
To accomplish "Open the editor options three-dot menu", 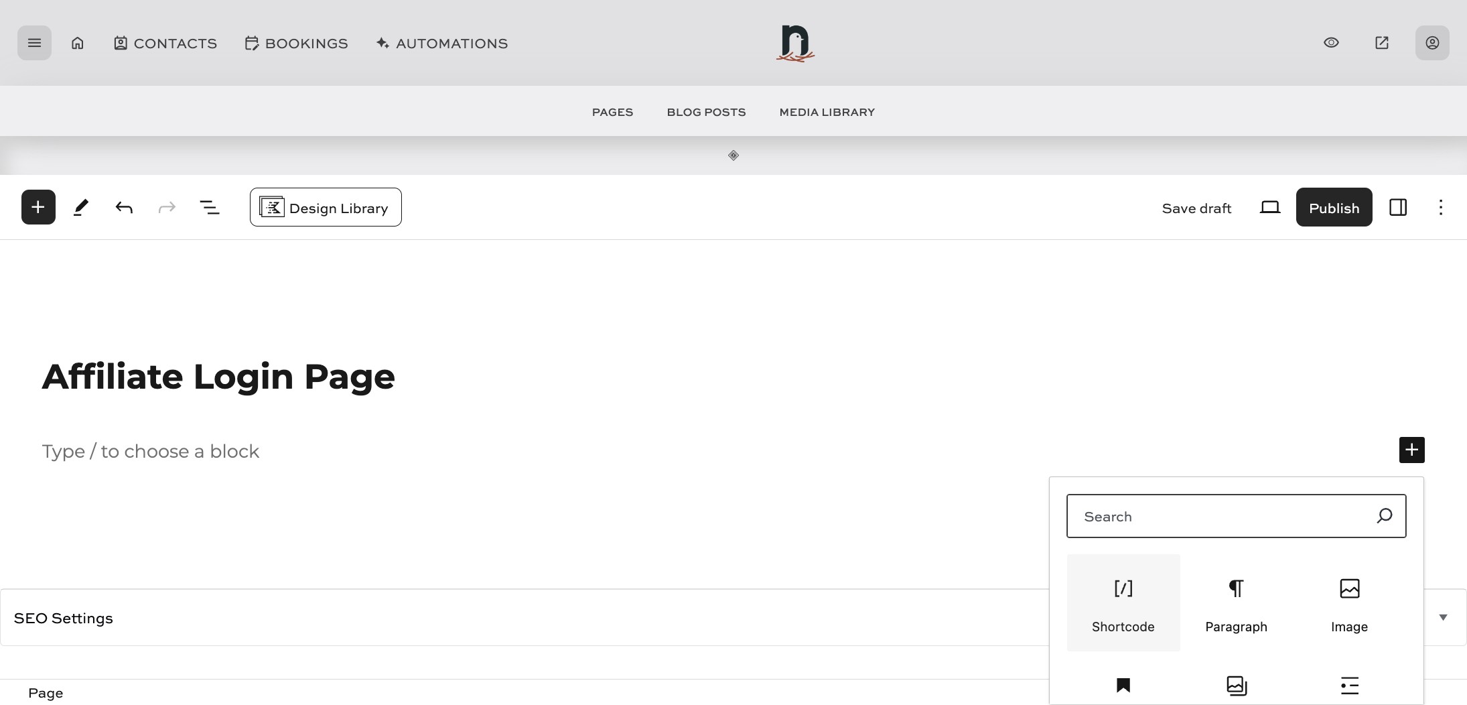I will pos(1440,207).
